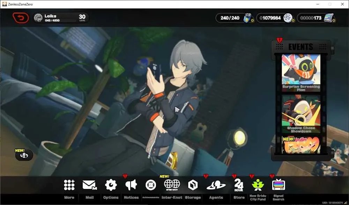
Task: Open the Surprise Screening Plan event
Action: (301, 73)
